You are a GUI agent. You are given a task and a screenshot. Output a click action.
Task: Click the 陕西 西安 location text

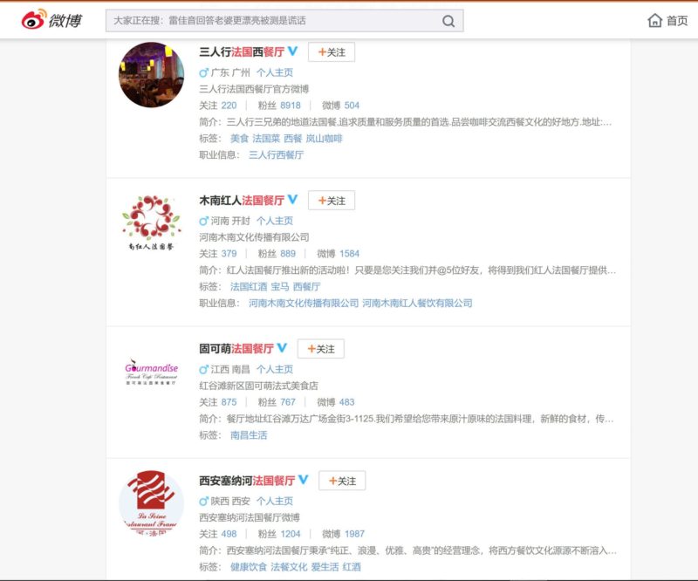pyautogui.click(x=230, y=501)
